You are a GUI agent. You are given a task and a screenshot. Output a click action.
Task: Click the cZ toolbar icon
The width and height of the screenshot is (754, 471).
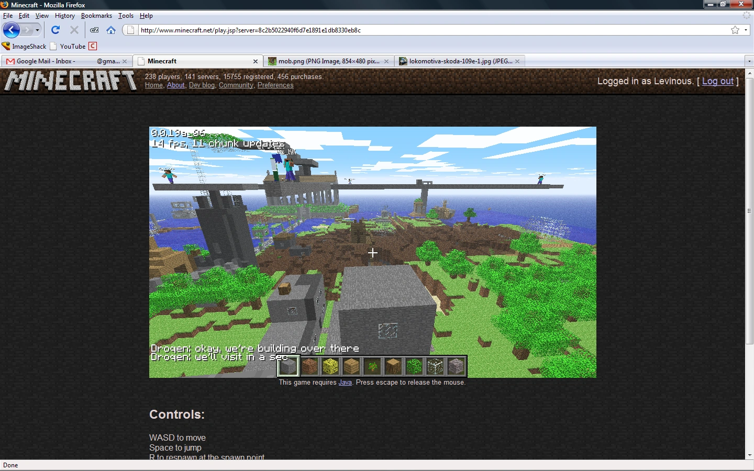94,30
